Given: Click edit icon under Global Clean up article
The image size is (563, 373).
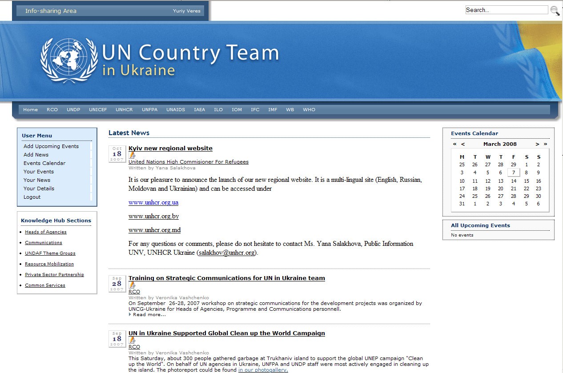Looking at the screenshot, I should 132,340.
